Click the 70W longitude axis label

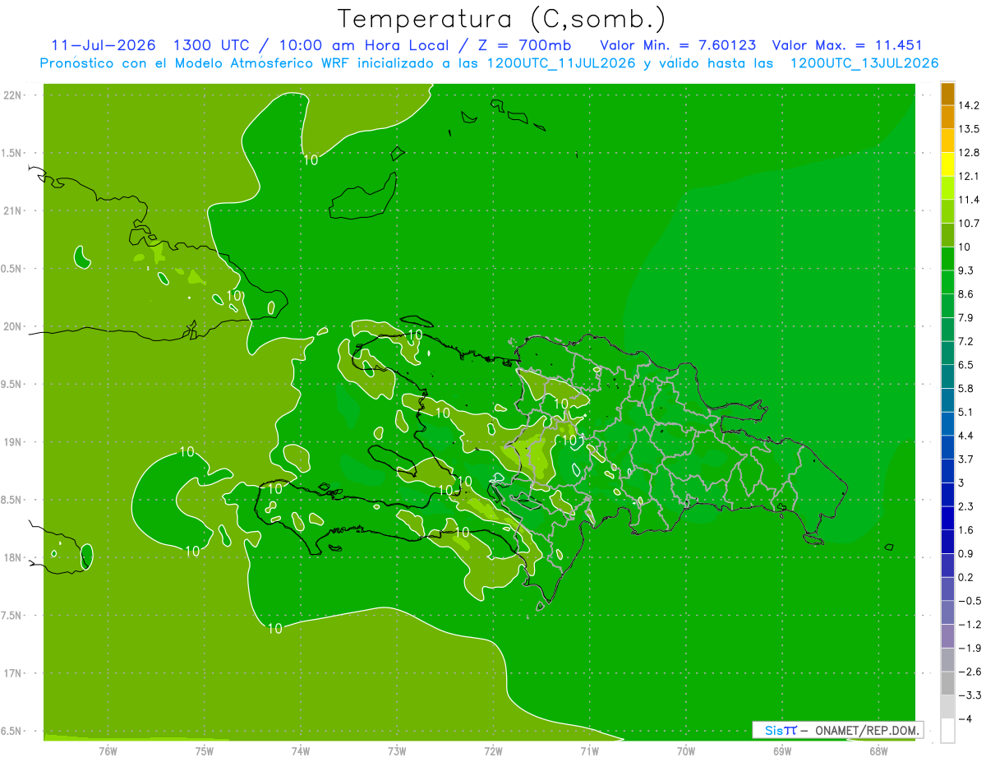pyautogui.click(x=686, y=750)
